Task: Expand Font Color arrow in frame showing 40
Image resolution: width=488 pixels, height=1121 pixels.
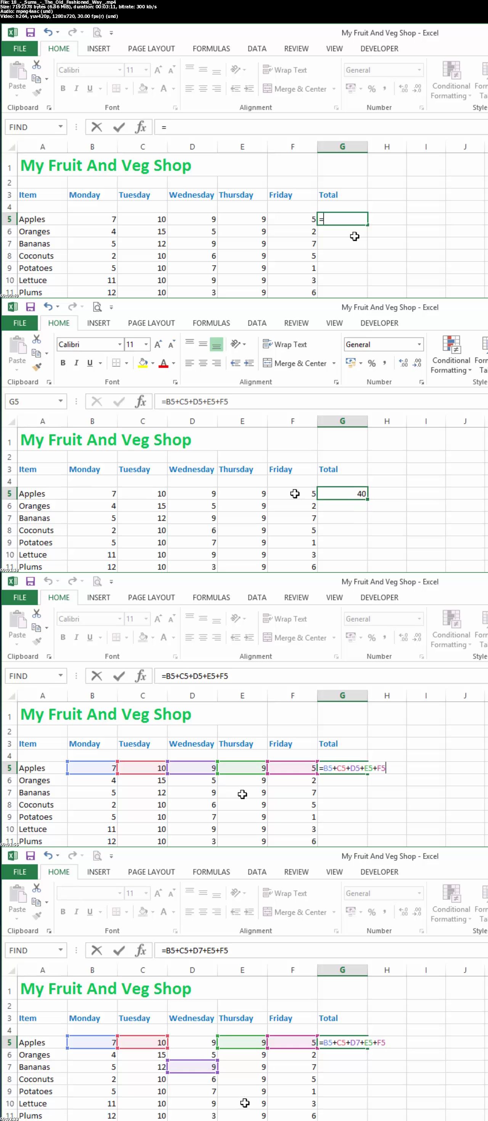Action: 174,363
